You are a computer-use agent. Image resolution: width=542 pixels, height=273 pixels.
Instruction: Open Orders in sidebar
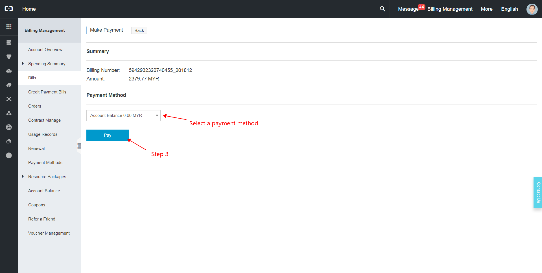[35, 106]
